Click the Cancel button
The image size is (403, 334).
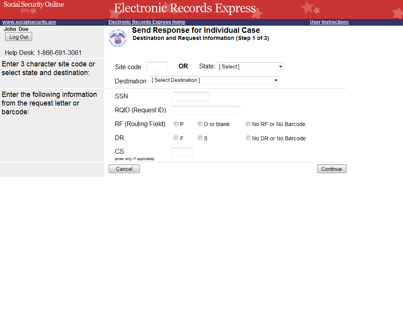(x=124, y=169)
